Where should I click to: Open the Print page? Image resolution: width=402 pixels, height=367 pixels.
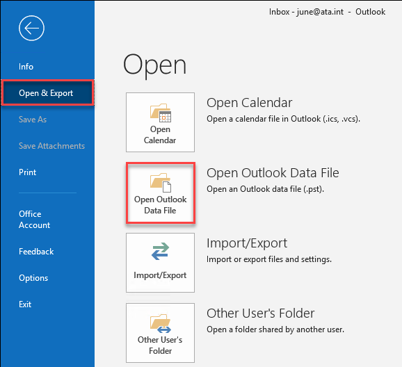(x=27, y=172)
